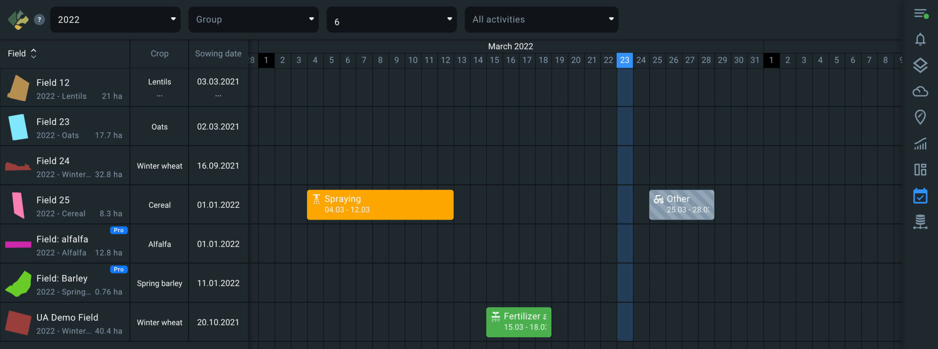The width and height of the screenshot is (938, 349).
Task: Open the weather cloud icon
Action: coord(920,91)
